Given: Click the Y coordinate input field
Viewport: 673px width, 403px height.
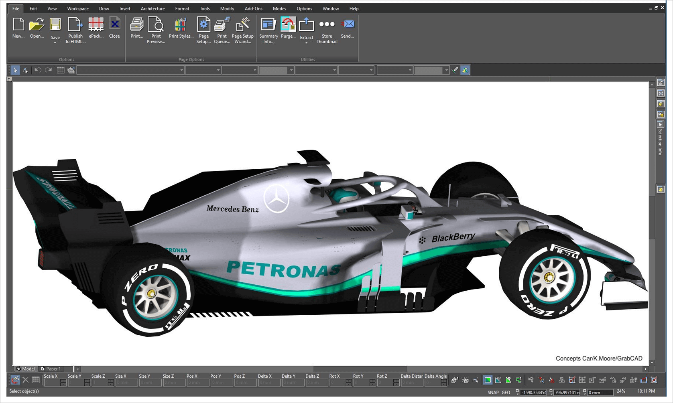Looking at the screenshot, I should 567,393.
